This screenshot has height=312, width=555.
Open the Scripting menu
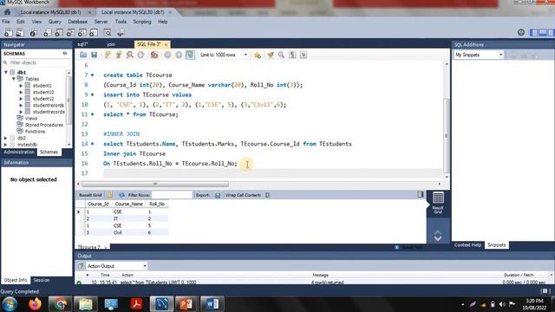click(x=142, y=22)
